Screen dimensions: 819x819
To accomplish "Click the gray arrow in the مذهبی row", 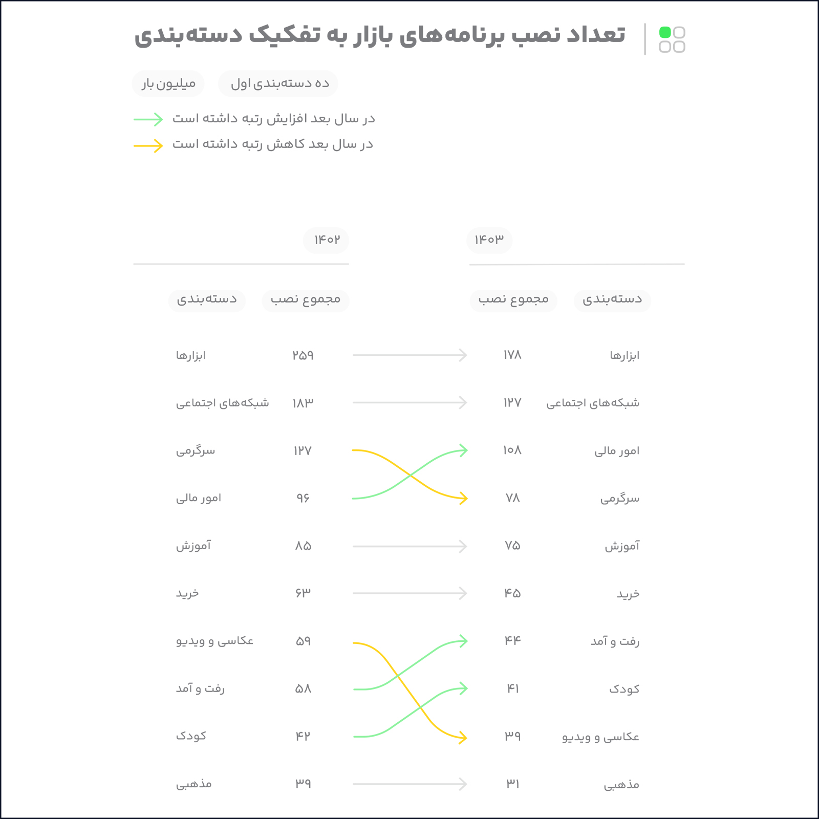I will coord(409,784).
